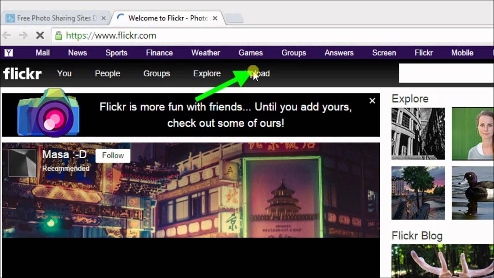494x278 pixels.
Task: Click the Flickr Blog heading
Action: 417,236
